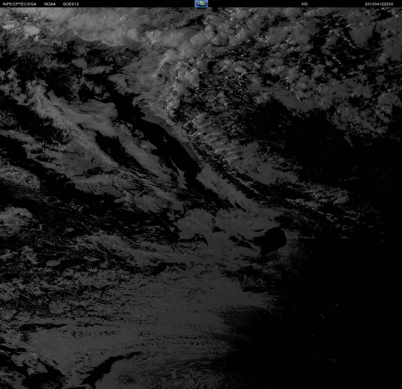
Task: Select the 201004122200 timestamp text
Action: [x=379, y=4]
